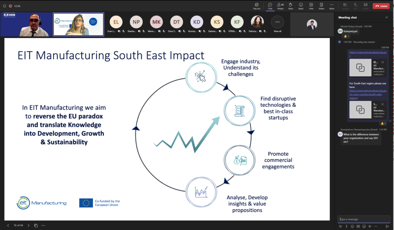Open the More actions menu in toolbar
This screenshot has width=394, height=230.
(332, 6)
